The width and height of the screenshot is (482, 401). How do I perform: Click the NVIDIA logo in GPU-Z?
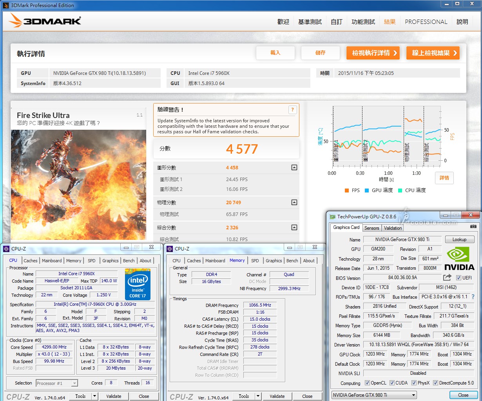click(x=459, y=259)
